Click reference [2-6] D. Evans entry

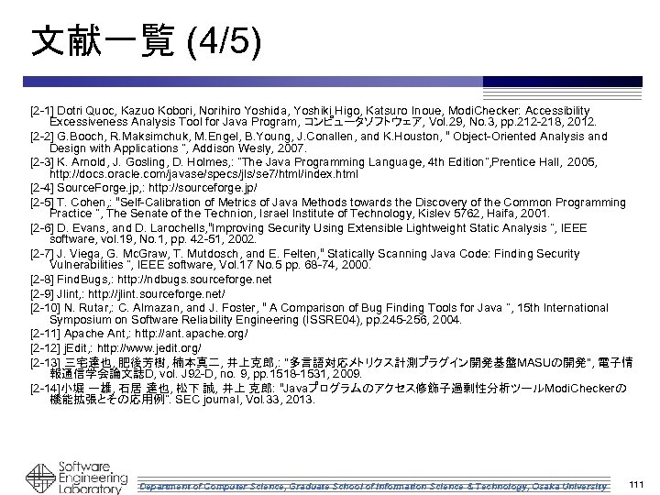tap(309, 234)
